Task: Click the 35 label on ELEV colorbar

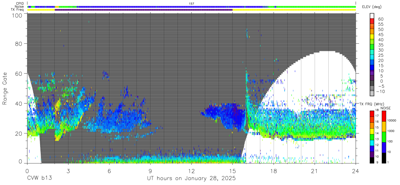Action: 381,45
